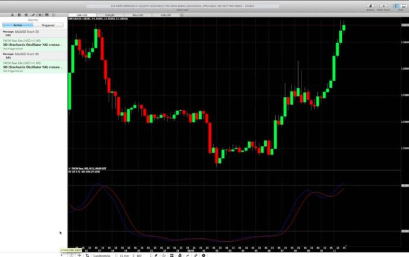Image resolution: width=409 pixels, height=257 pixels.
Task: Click the crosshair plus icon in bottom toolbar
Action: pyautogui.click(x=79, y=255)
